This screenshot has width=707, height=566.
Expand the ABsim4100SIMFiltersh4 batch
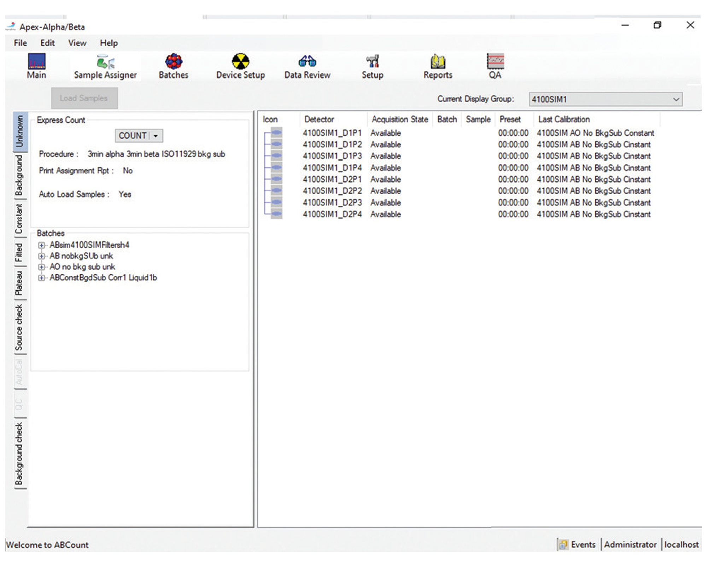coord(42,245)
